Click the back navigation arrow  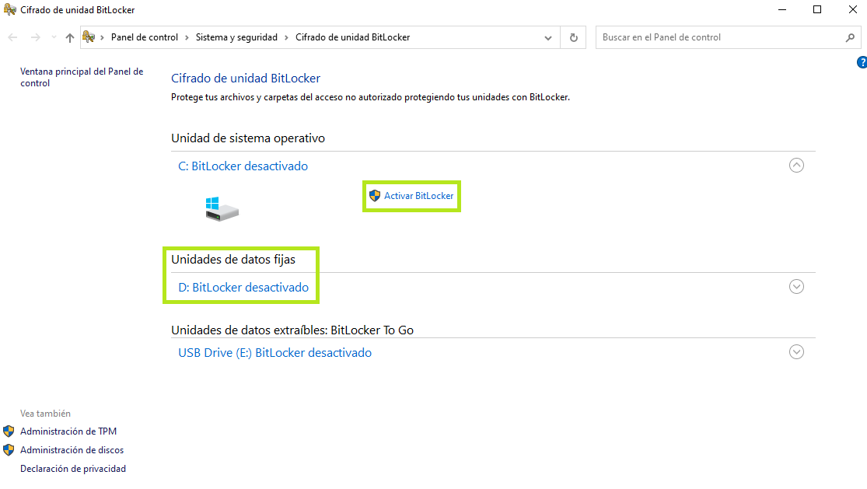(12, 37)
